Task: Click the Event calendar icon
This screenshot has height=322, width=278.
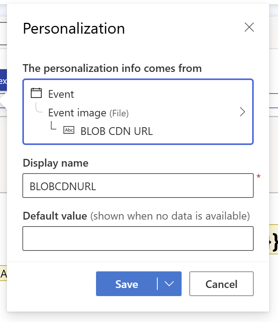Action: pos(36,94)
